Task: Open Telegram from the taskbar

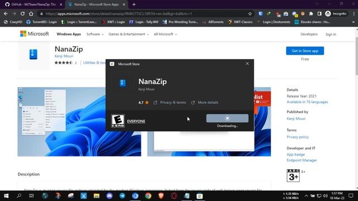Action: pos(123,196)
